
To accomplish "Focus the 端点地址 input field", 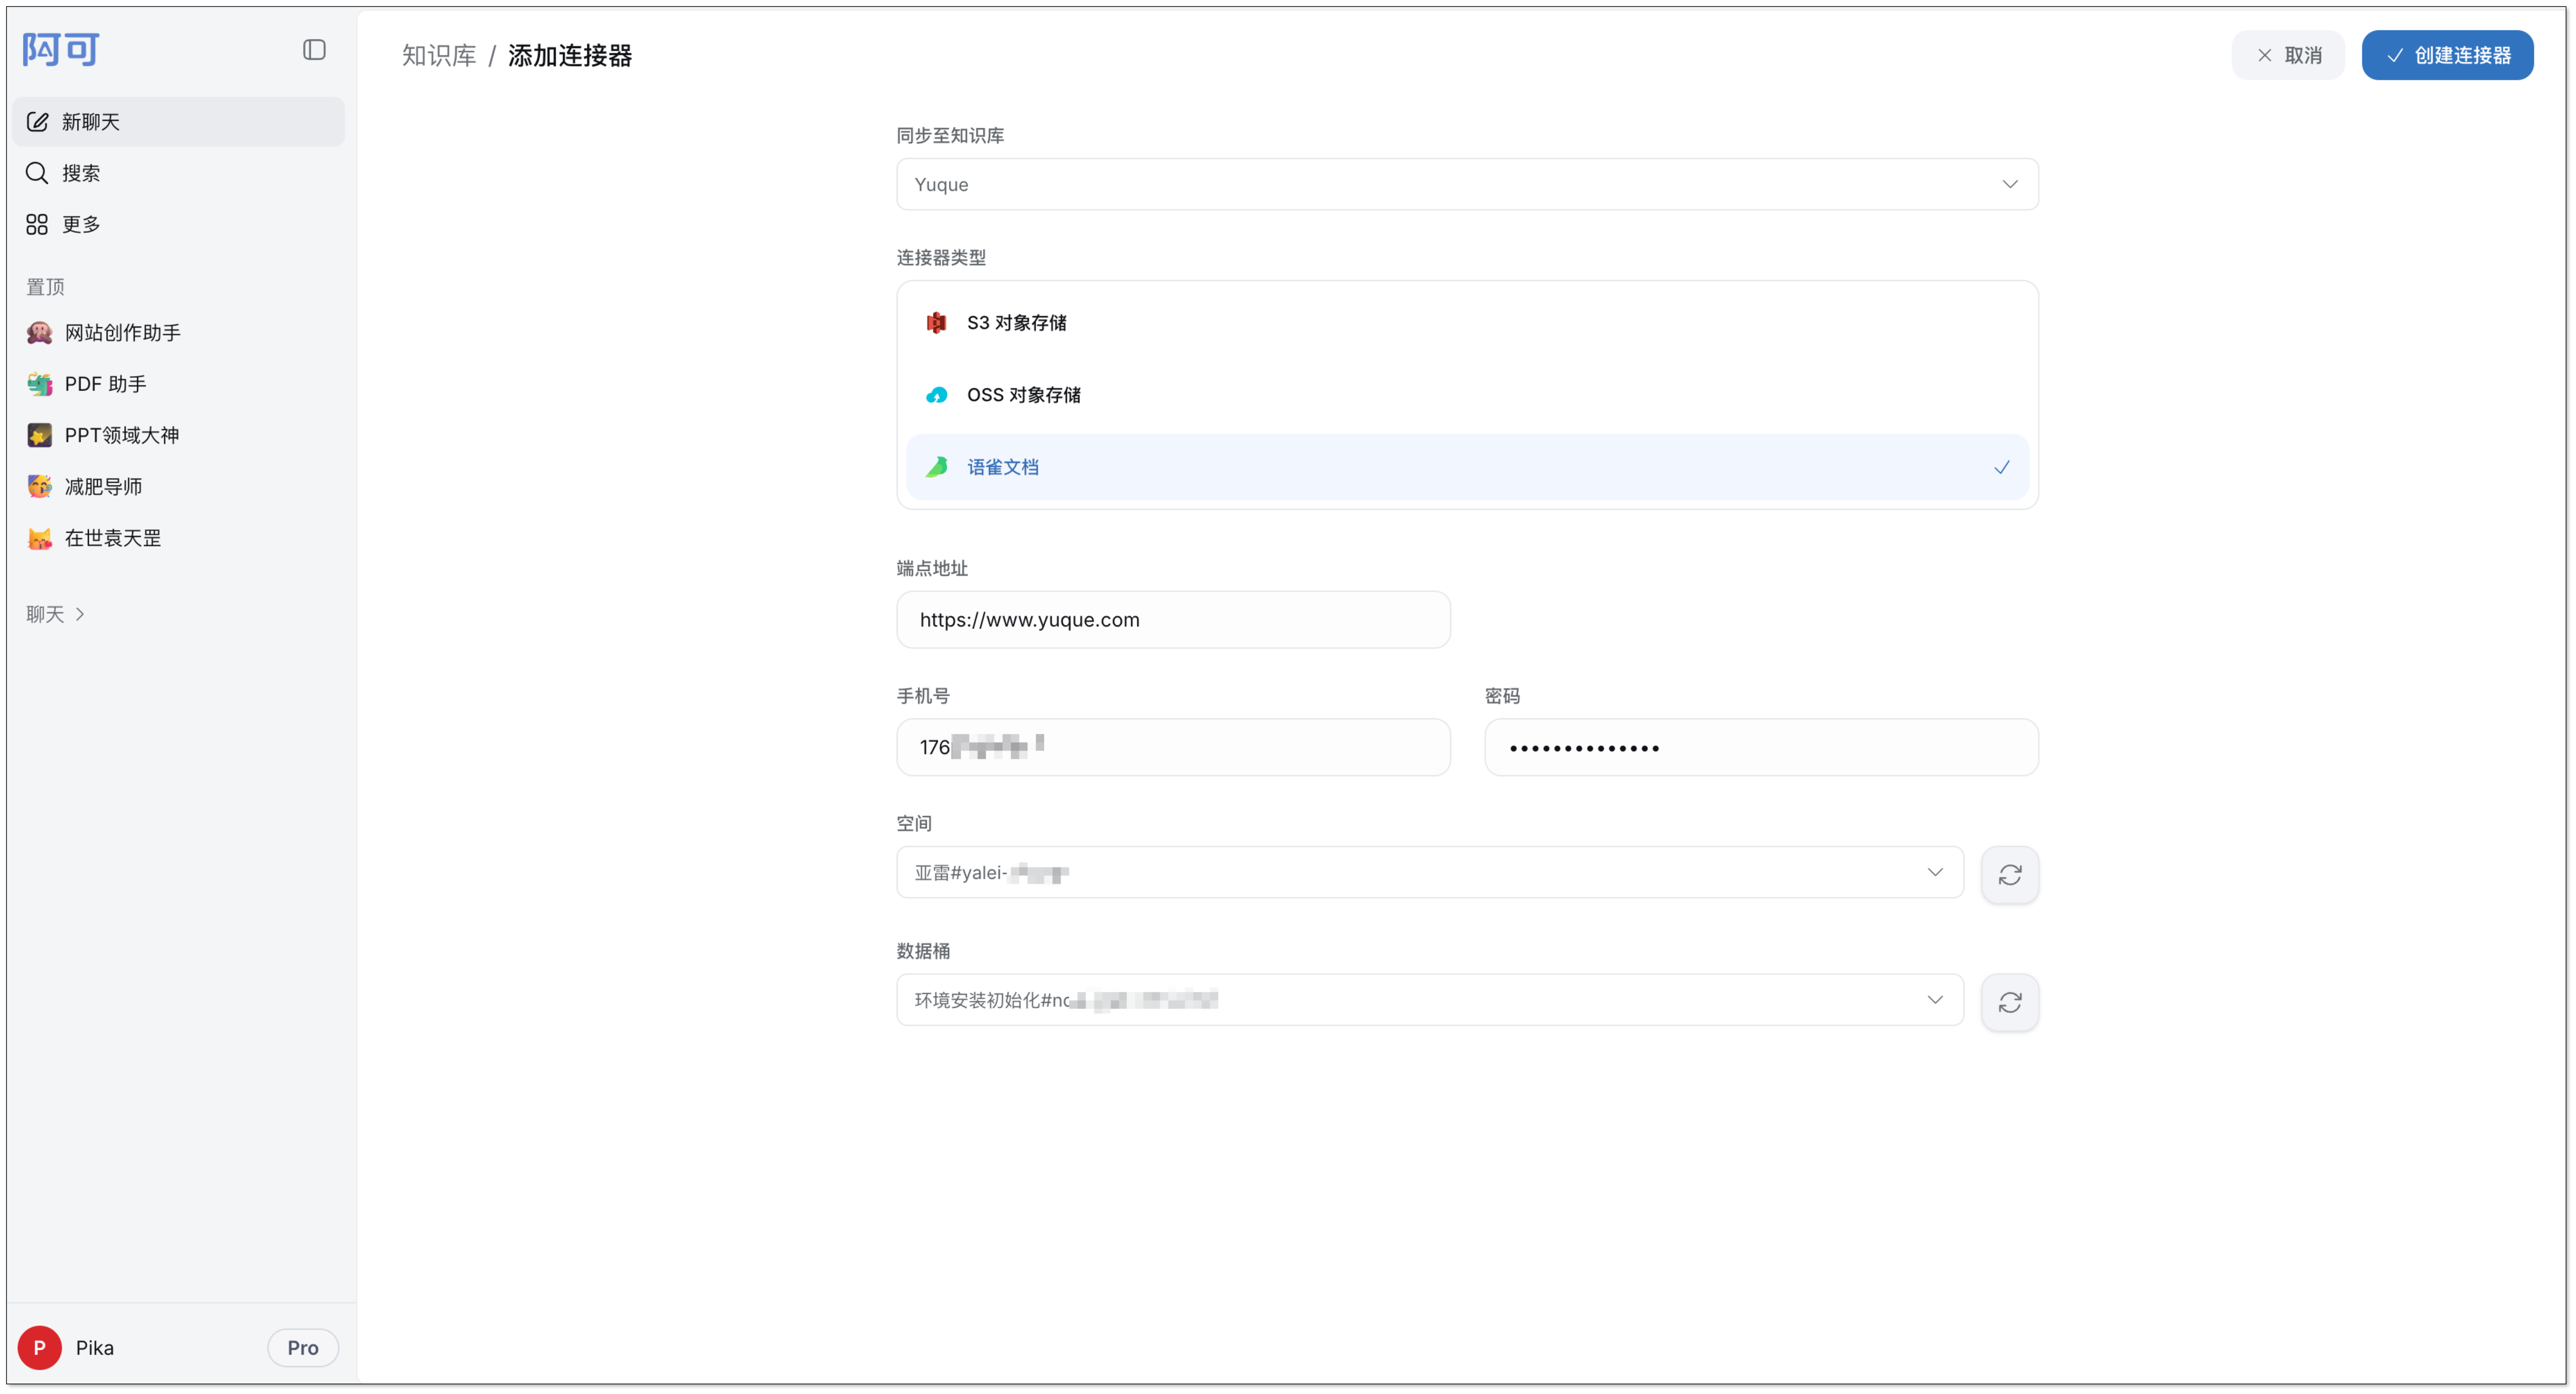I will pyautogui.click(x=1173, y=620).
